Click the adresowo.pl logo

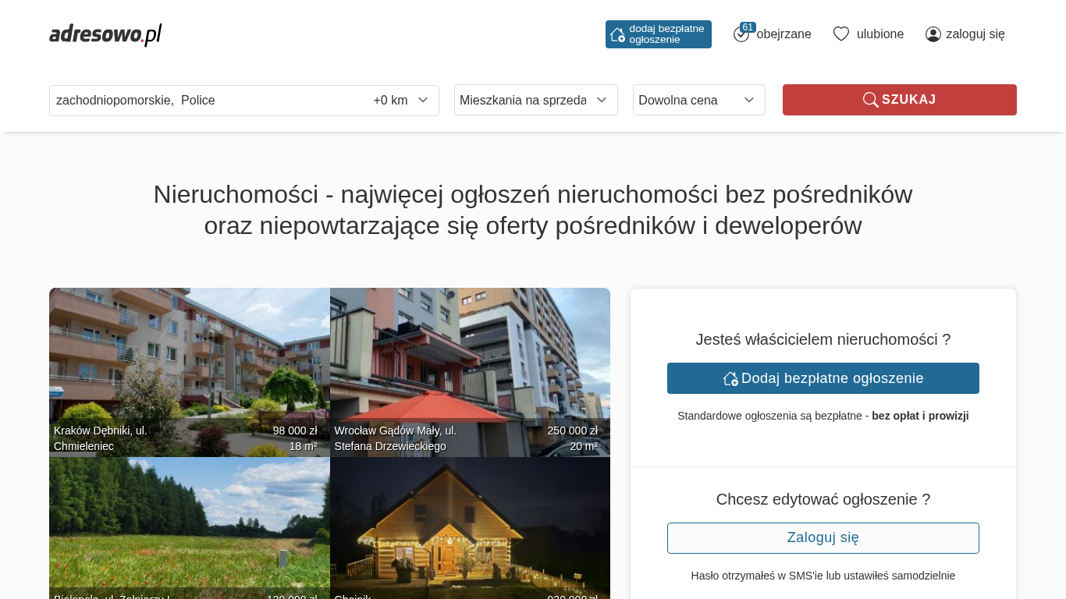click(105, 34)
